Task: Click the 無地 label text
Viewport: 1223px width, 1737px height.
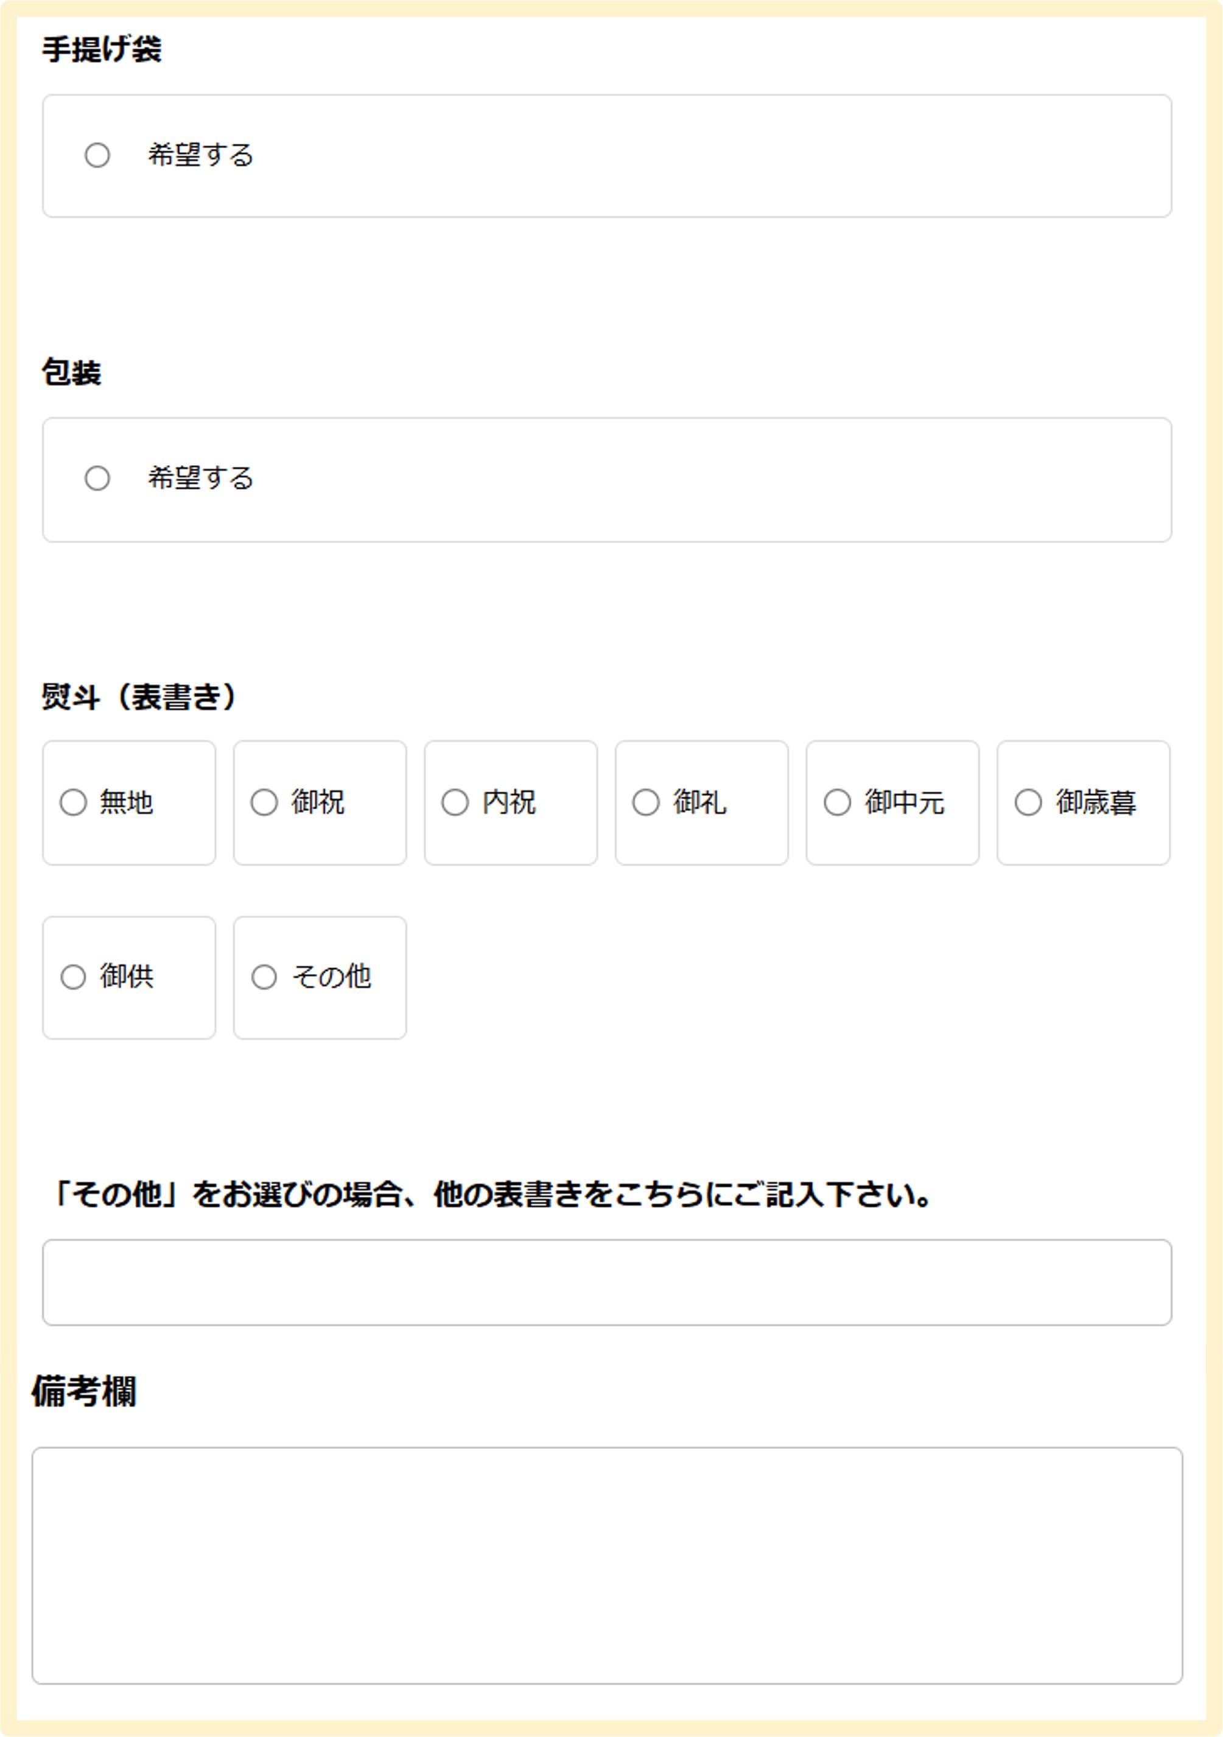Action: (126, 802)
